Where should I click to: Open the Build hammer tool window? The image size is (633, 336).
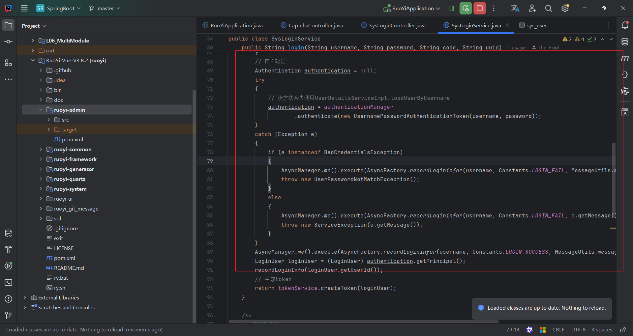[x=9, y=250]
